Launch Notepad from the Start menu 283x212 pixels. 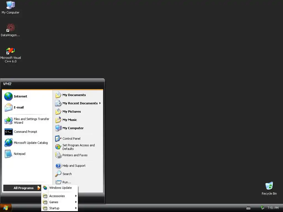point(27,154)
